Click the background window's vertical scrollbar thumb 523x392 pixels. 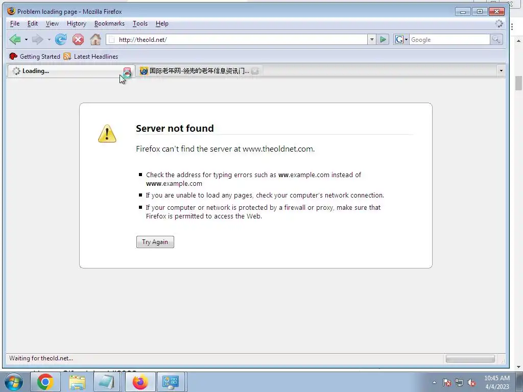point(518,83)
